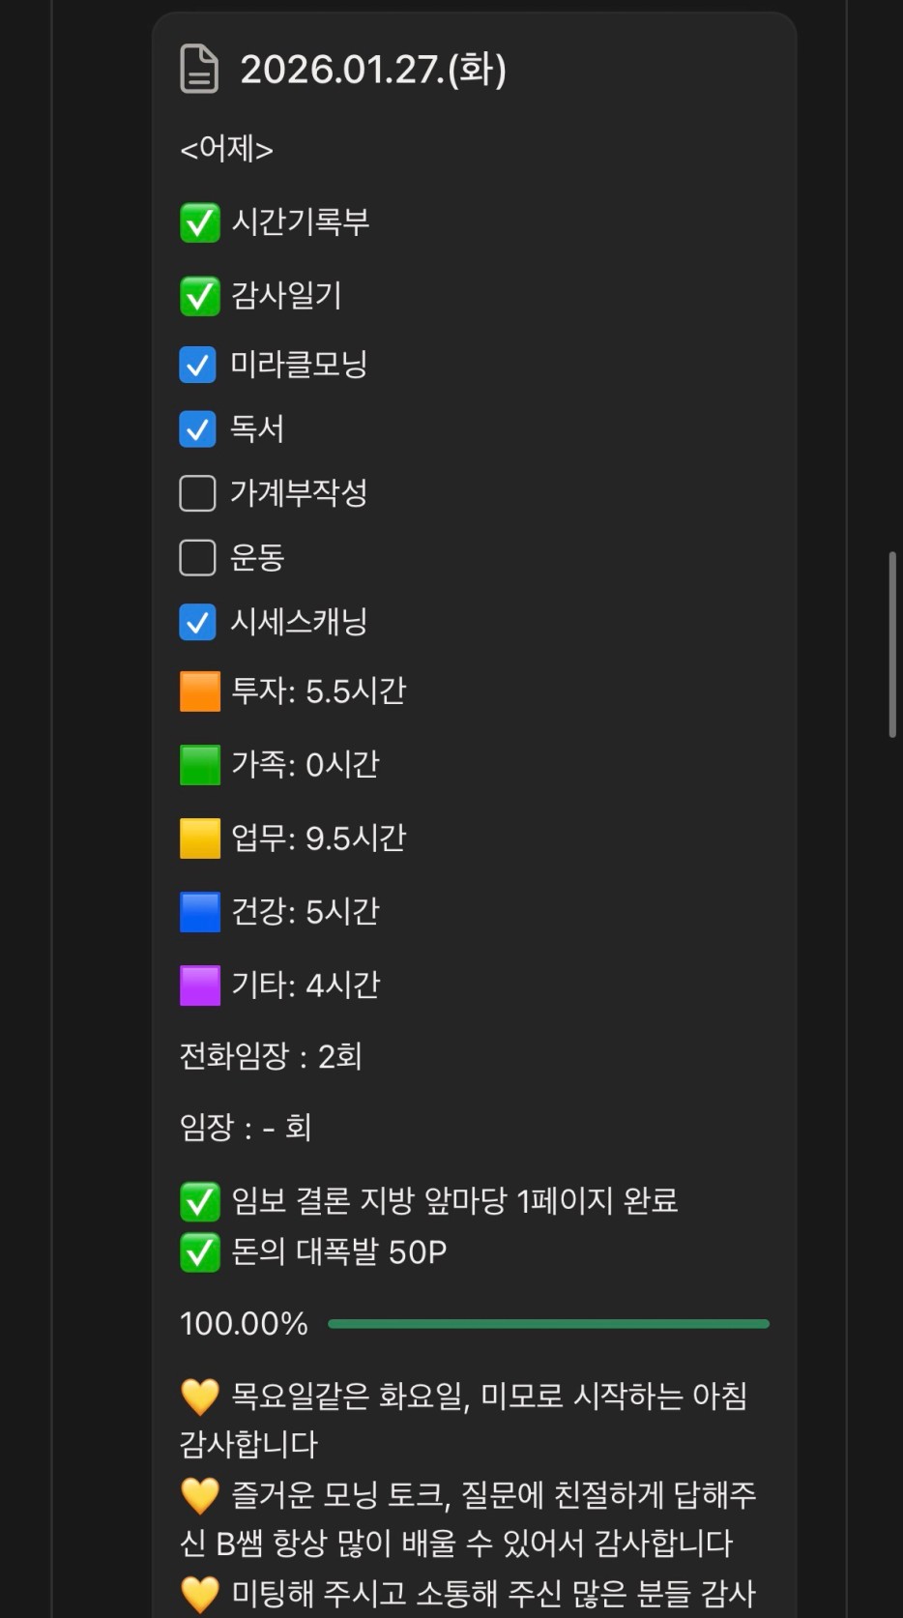This screenshot has width=903, height=1618.
Task: Toggle off the 시세스캐닝 checkbox
Action: coord(197,622)
